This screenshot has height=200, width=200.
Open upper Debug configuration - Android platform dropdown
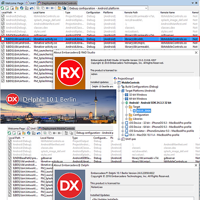(146, 8)
